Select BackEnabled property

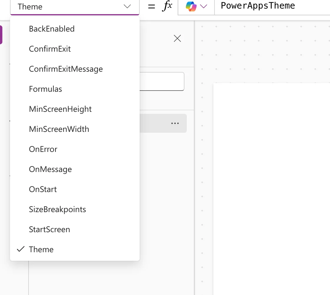75,29
